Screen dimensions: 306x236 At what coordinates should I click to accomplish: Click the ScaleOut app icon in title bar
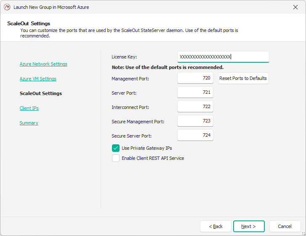7,7
